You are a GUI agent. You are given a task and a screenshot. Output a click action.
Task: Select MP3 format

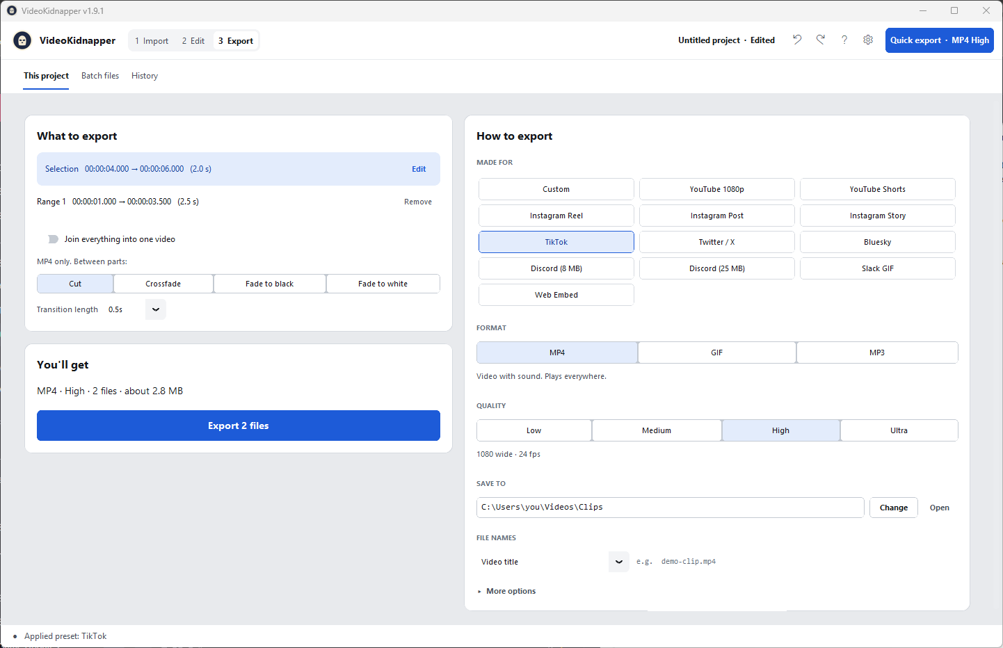877,353
